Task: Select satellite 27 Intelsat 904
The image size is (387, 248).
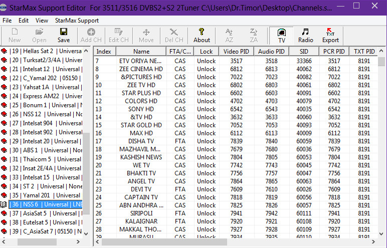Action: click(x=46, y=123)
